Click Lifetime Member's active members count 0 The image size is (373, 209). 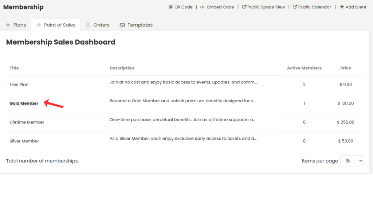point(304,122)
